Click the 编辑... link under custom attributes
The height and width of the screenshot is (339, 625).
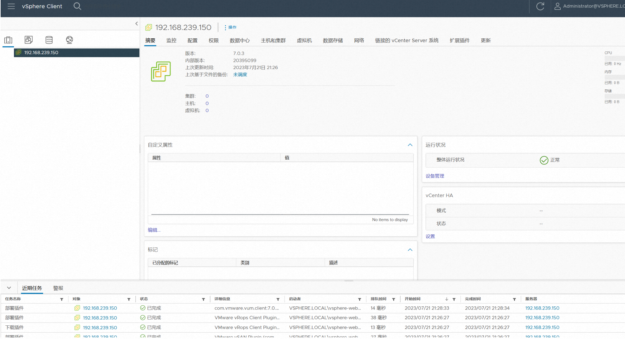[x=154, y=230]
